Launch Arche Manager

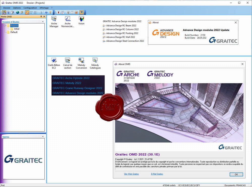click(54, 22)
